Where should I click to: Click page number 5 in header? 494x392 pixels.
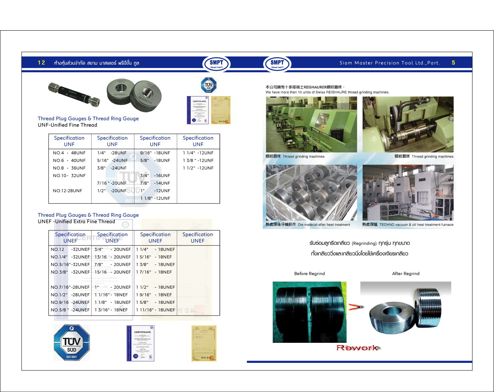pyautogui.click(x=453, y=63)
